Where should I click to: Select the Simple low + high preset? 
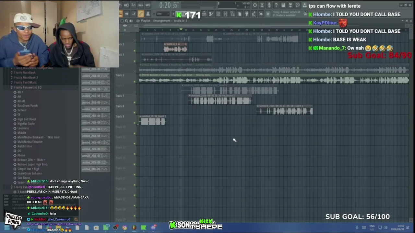tap(28, 169)
